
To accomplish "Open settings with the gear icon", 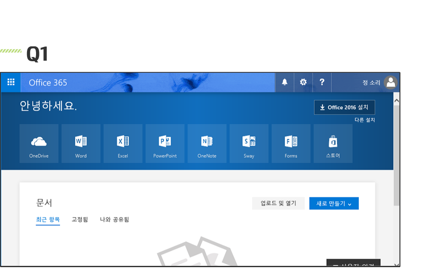I will pyautogui.click(x=303, y=82).
